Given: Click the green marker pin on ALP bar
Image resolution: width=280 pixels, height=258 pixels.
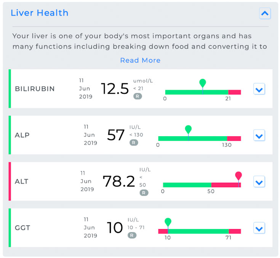Looking at the screenshot, I should pyautogui.click(x=188, y=129).
